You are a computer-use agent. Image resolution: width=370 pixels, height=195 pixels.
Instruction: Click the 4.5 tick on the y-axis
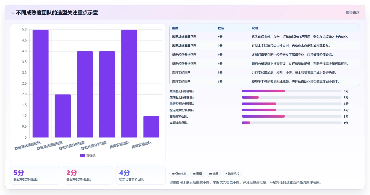point(24,40)
